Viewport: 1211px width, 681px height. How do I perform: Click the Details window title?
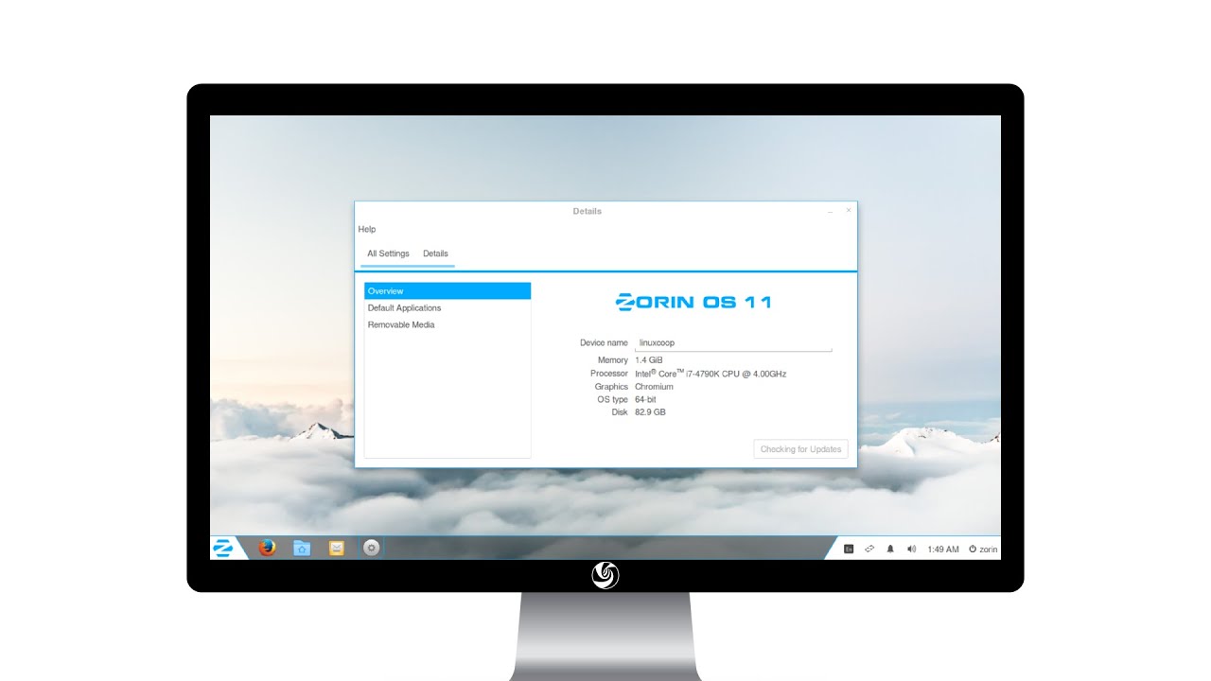(x=587, y=211)
